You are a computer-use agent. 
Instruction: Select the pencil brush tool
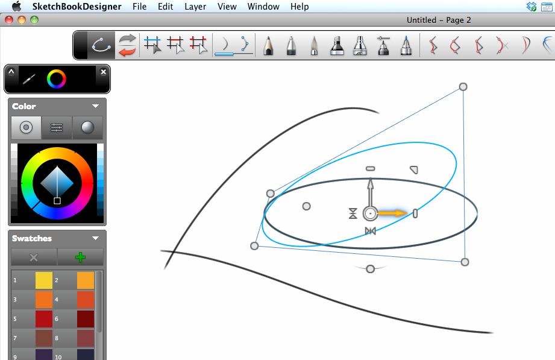(x=269, y=45)
